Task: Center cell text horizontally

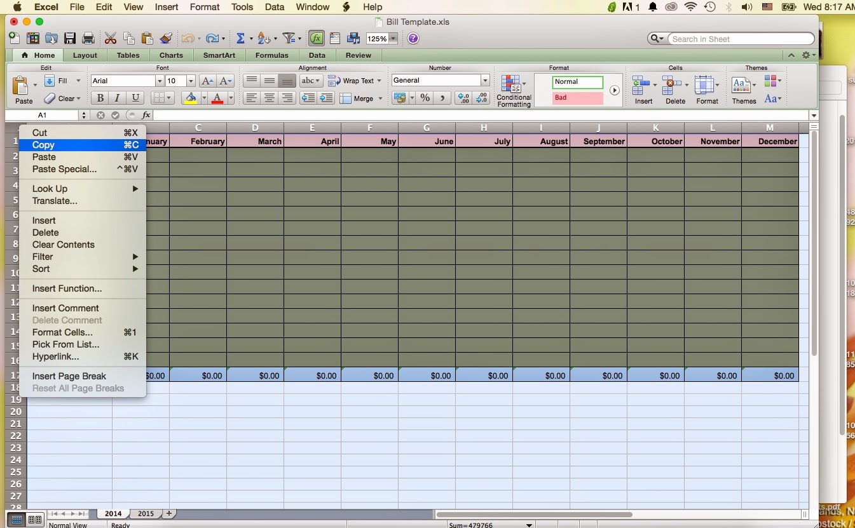Action: [270, 98]
